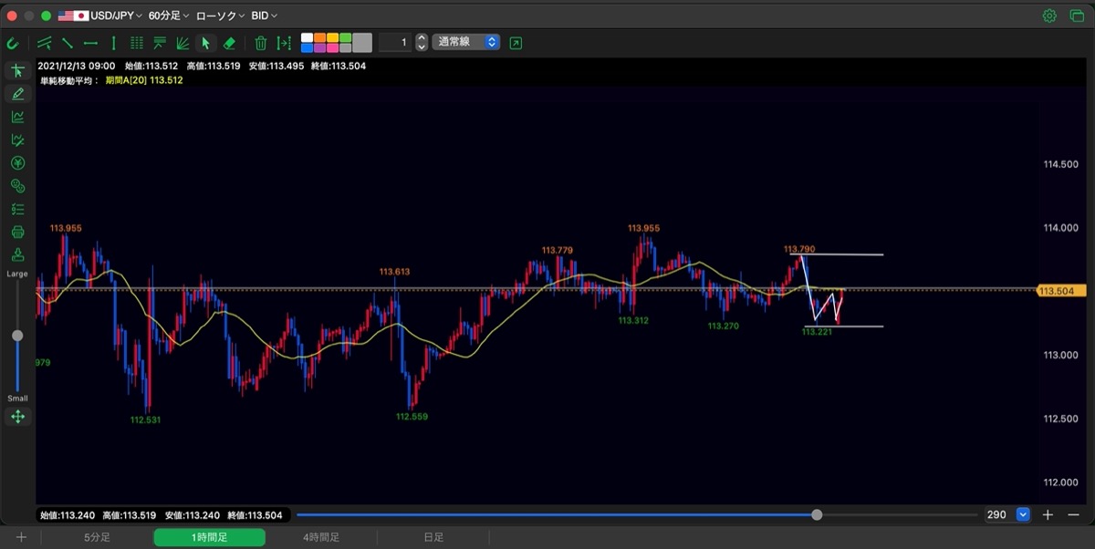Open the ローソク chart type dropdown
This screenshot has height=549, width=1095.
click(220, 16)
